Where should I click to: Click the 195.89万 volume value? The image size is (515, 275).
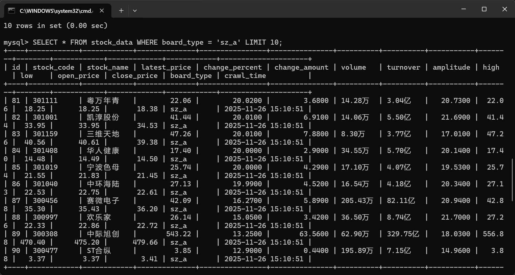[357, 251]
